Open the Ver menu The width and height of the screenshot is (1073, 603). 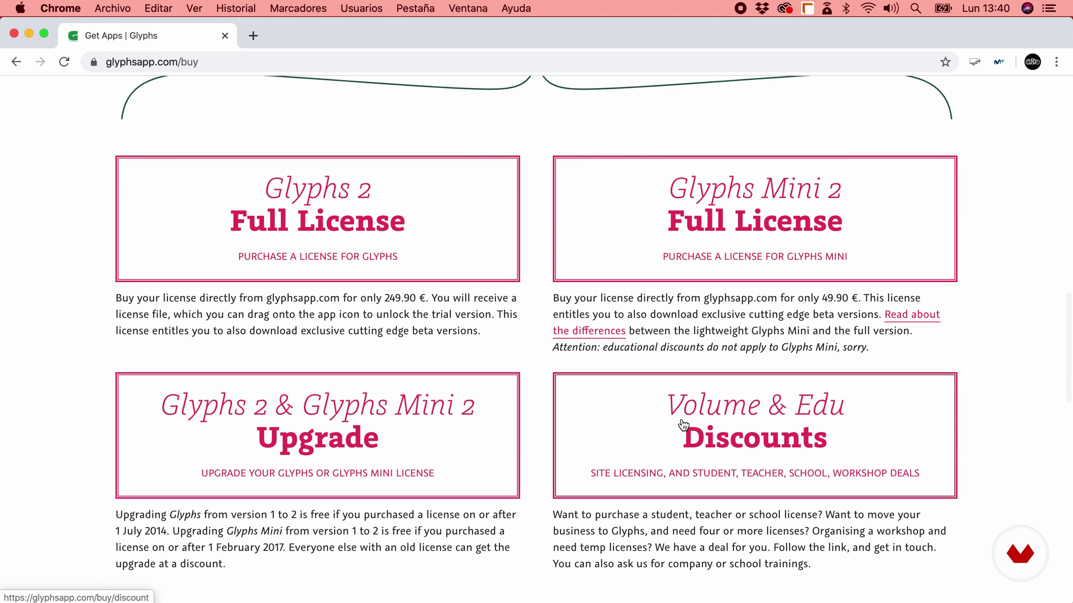[194, 8]
